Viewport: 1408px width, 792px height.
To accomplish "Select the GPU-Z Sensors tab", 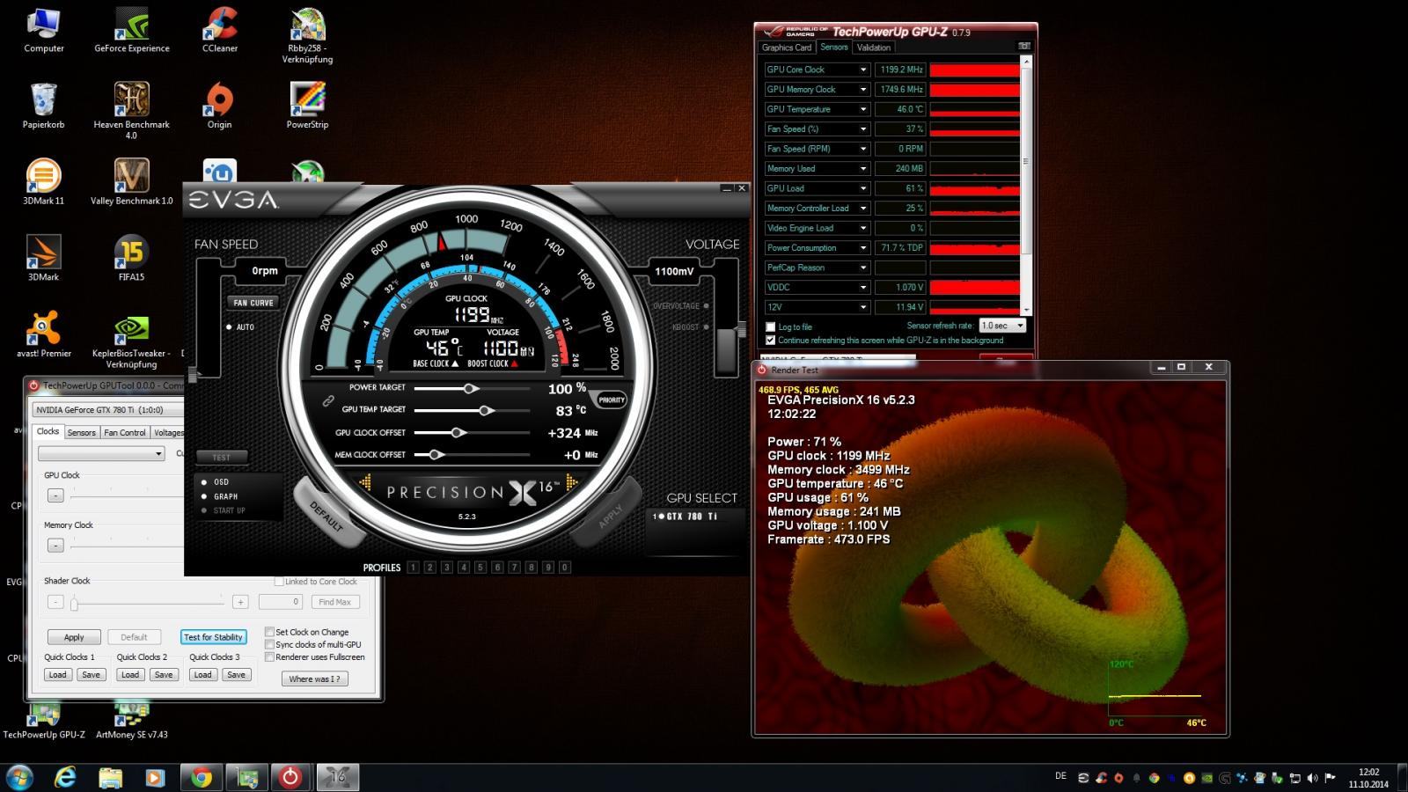I will coord(834,48).
